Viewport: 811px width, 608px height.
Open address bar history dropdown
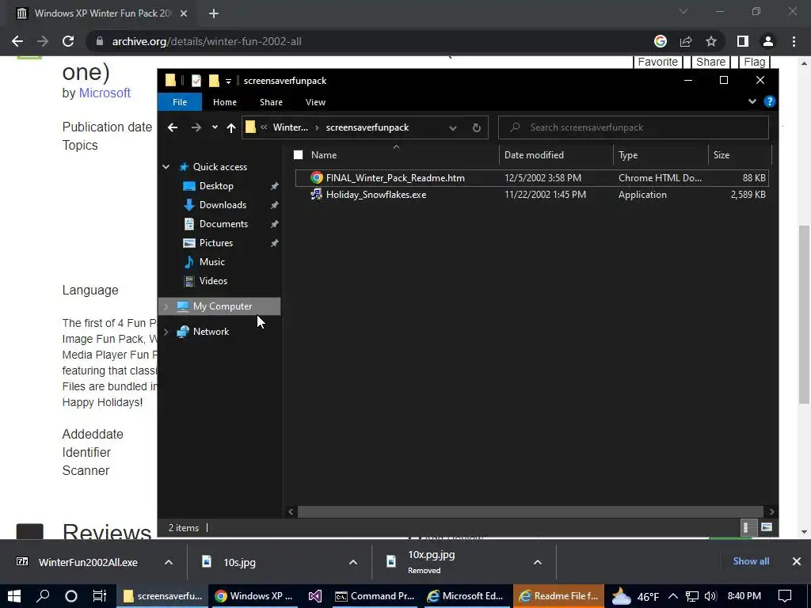(x=452, y=127)
